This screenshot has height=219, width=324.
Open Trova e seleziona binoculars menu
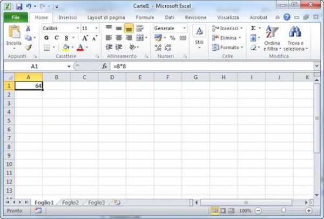295,38
